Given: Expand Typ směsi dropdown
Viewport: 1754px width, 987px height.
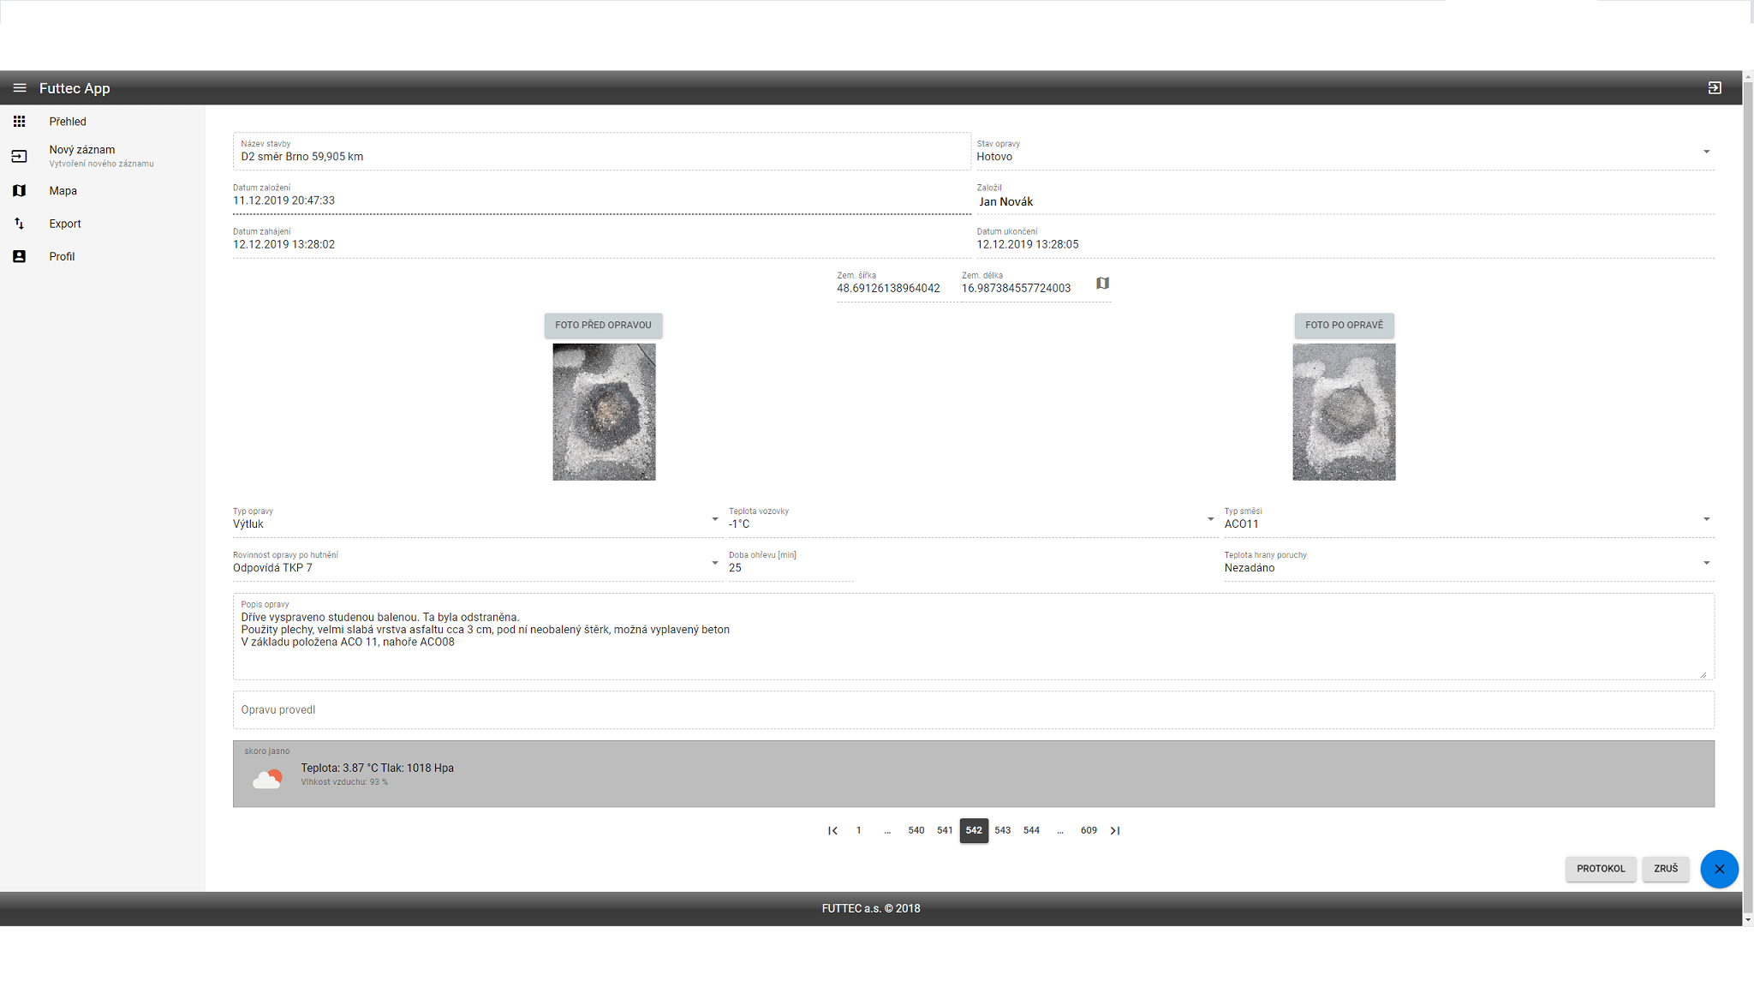Looking at the screenshot, I should [1469, 519].
